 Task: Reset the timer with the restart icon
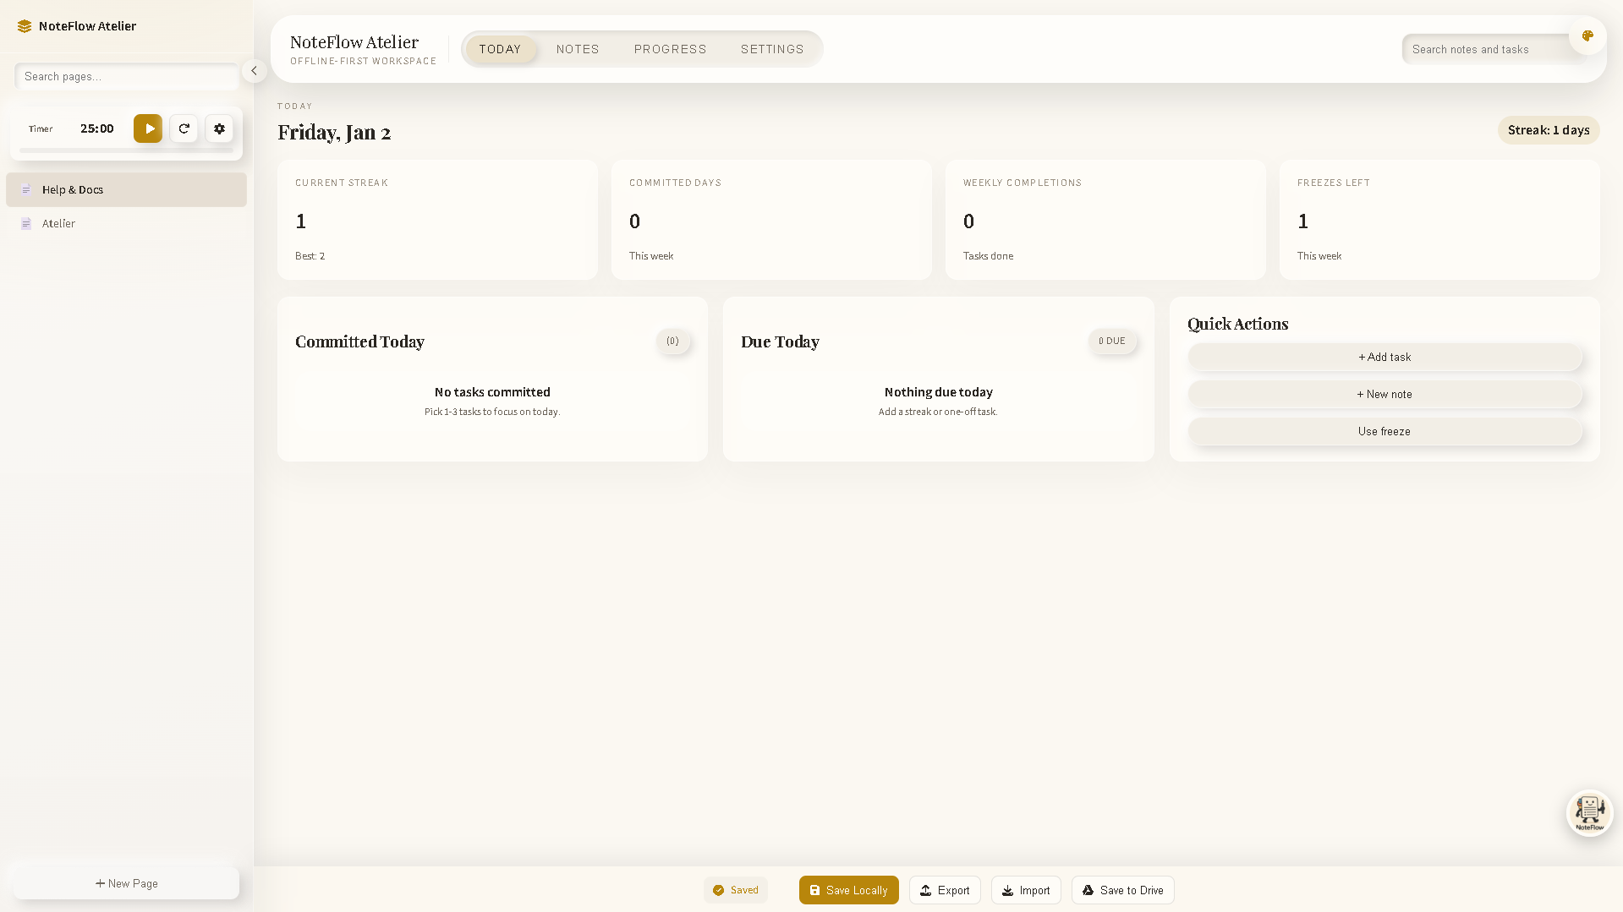tap(184, 128)
